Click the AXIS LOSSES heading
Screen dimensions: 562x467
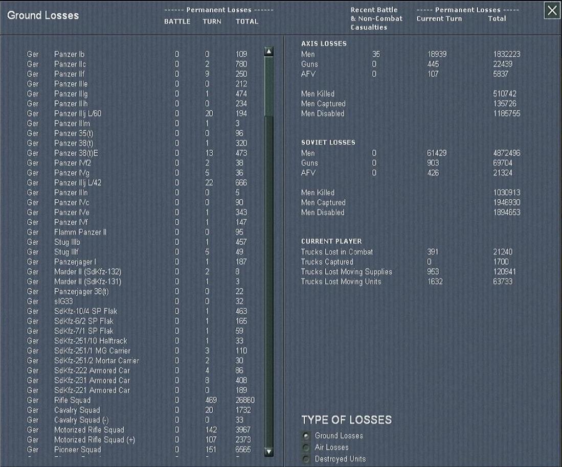point(324,43)
